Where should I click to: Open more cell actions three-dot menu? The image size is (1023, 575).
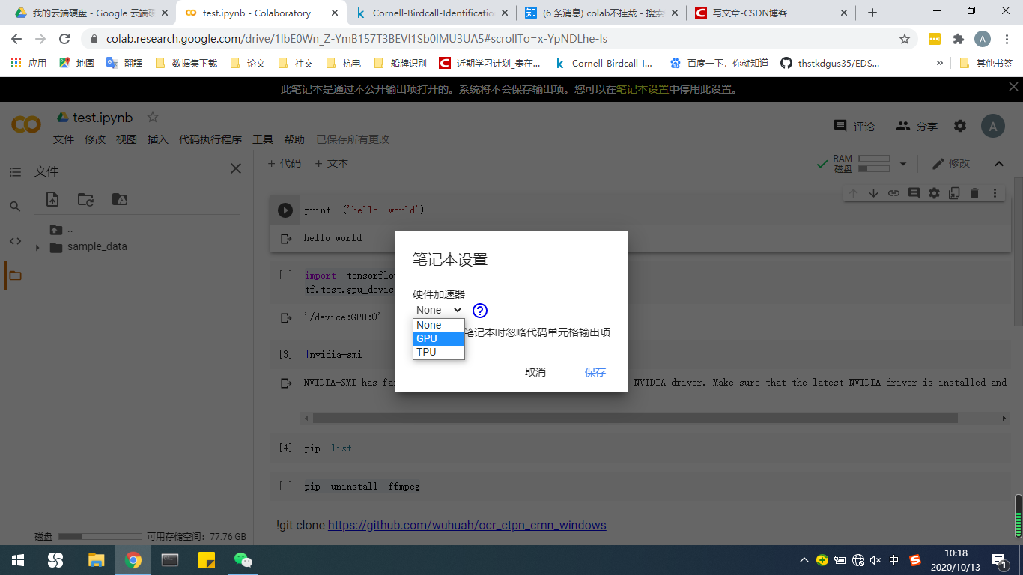click(995, 193)
